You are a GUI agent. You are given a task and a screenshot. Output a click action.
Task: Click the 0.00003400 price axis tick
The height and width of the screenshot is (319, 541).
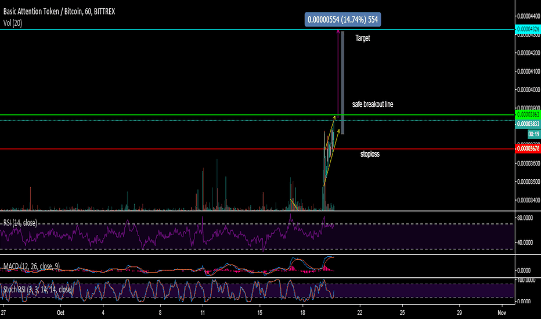(528, 200)
